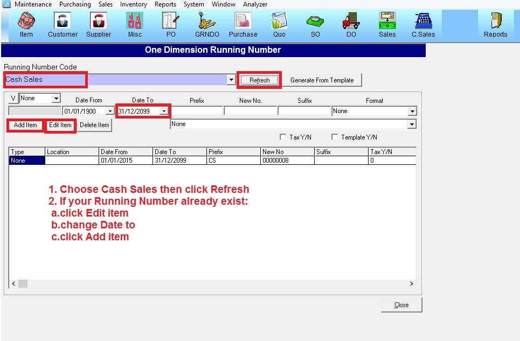Image resolution: width=520 pixels, height=341 pixels.
Task: Open the Date To dropdown arrow
Action: tap(164, 112)
